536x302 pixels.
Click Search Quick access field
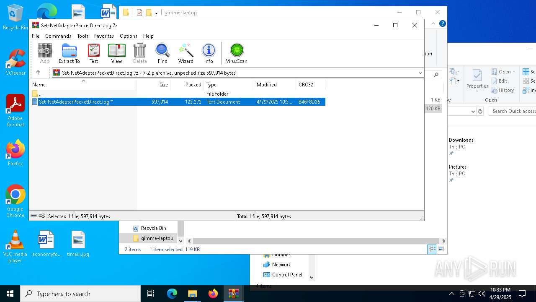coord(513,111)
